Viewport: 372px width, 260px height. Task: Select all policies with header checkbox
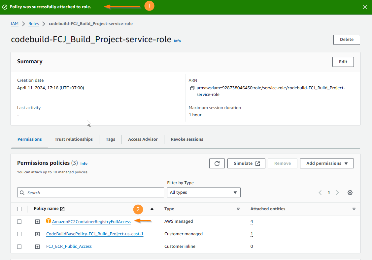(x=19, y=209)
